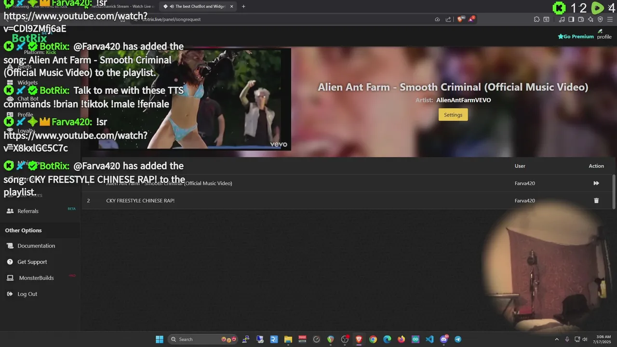The height and width of the screenshot is (347, 617).
Task: Open Brave Shields lion icon
Action: (460, 19)
